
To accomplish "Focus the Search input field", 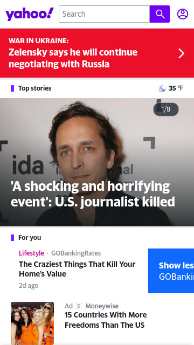I will pos(104,14).
